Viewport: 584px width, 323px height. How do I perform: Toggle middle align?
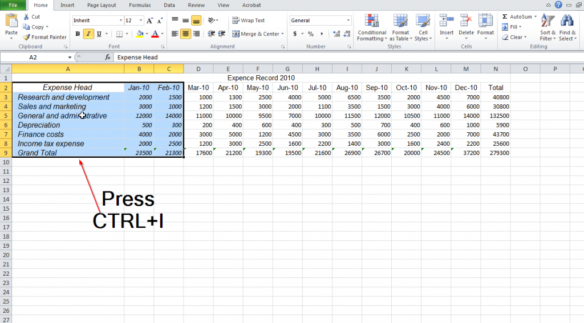[185, 21]
